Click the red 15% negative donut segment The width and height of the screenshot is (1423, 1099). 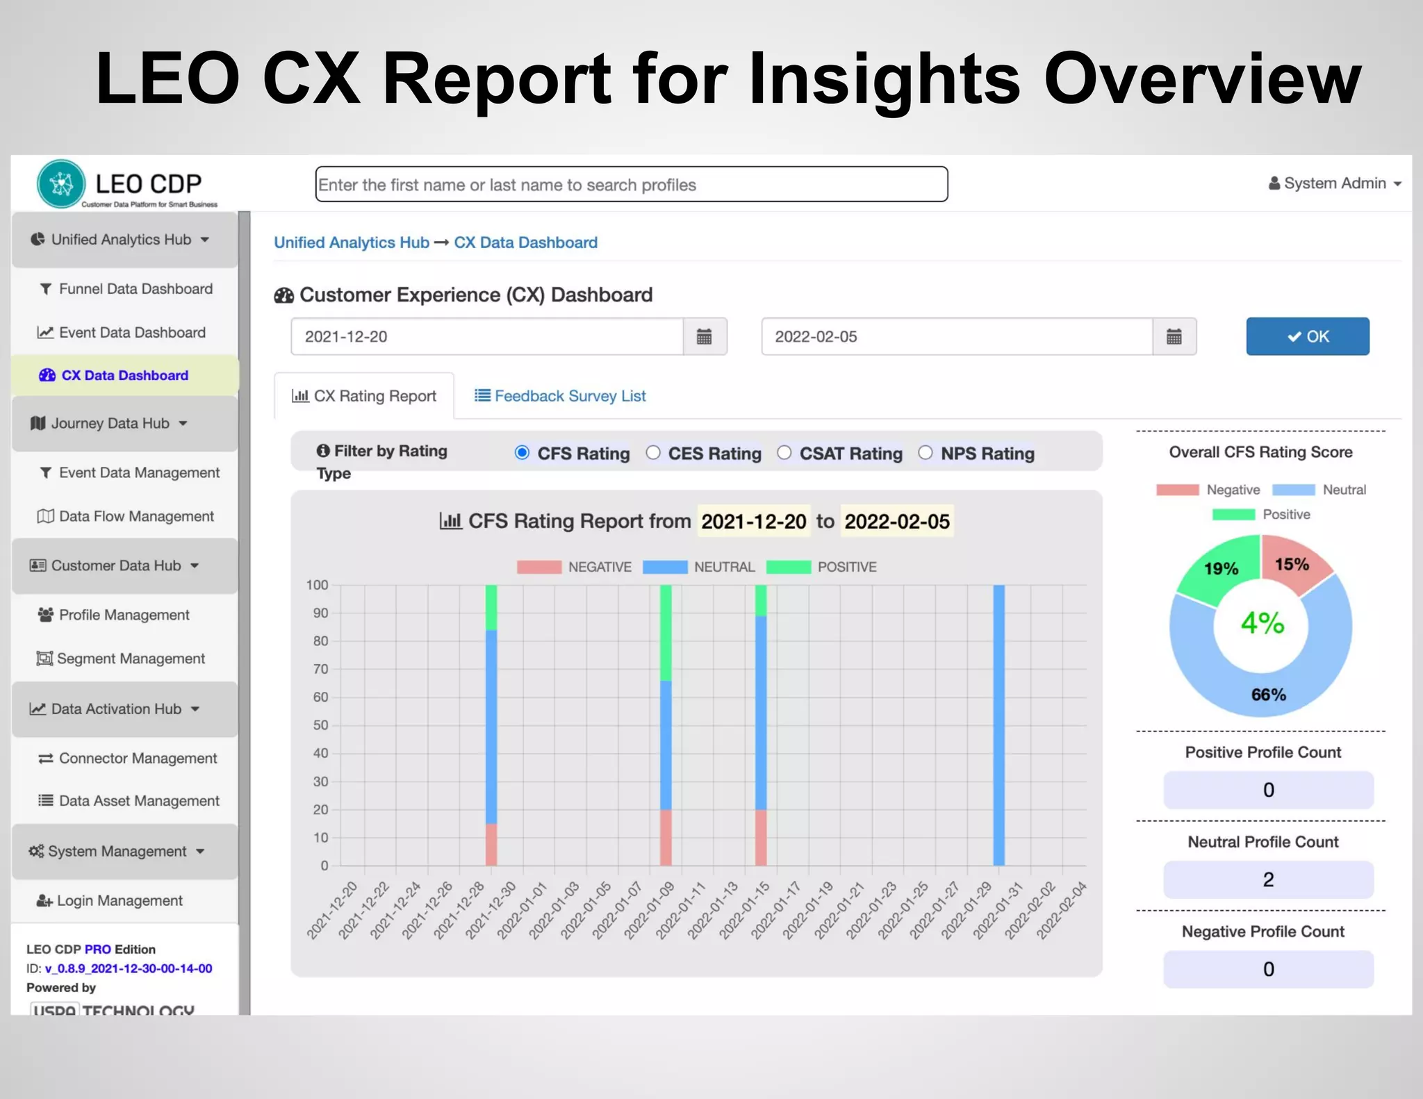pyautogui.click(x=1292, y=564)
